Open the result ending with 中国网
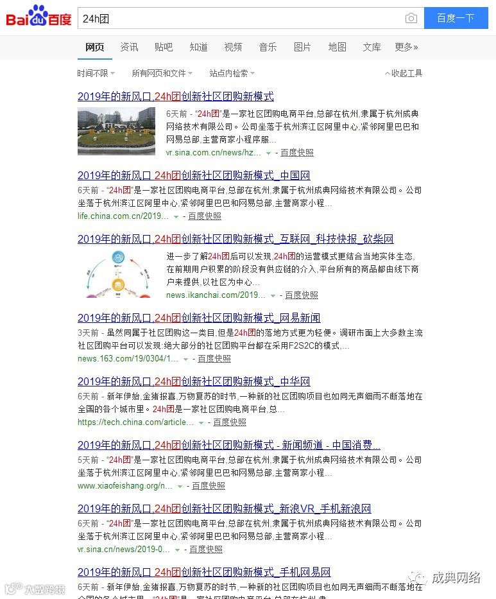This screenshot has height=599, width=496. 194,175
